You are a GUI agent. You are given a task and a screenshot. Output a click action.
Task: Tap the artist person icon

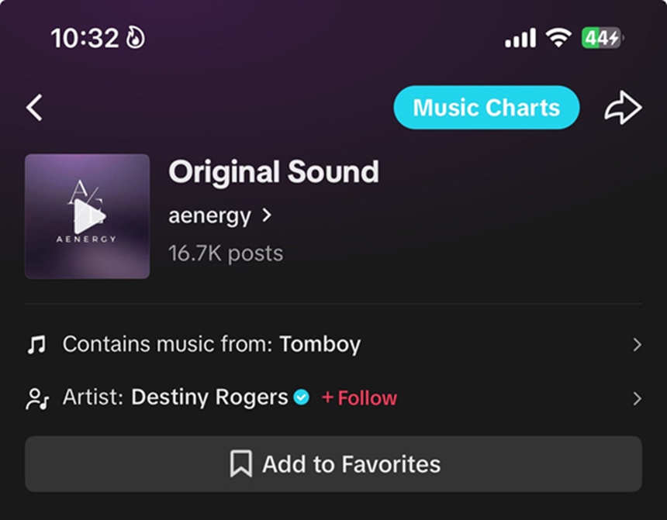click(36, 398)
